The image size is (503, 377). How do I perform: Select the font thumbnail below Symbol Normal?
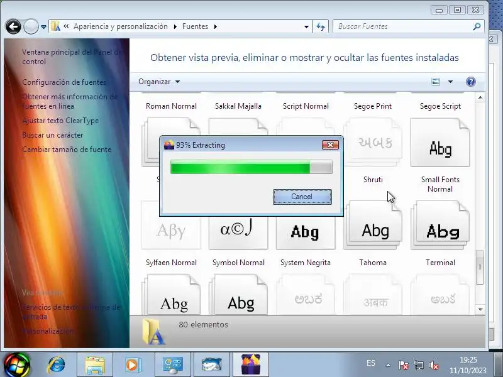coord(238,294)
